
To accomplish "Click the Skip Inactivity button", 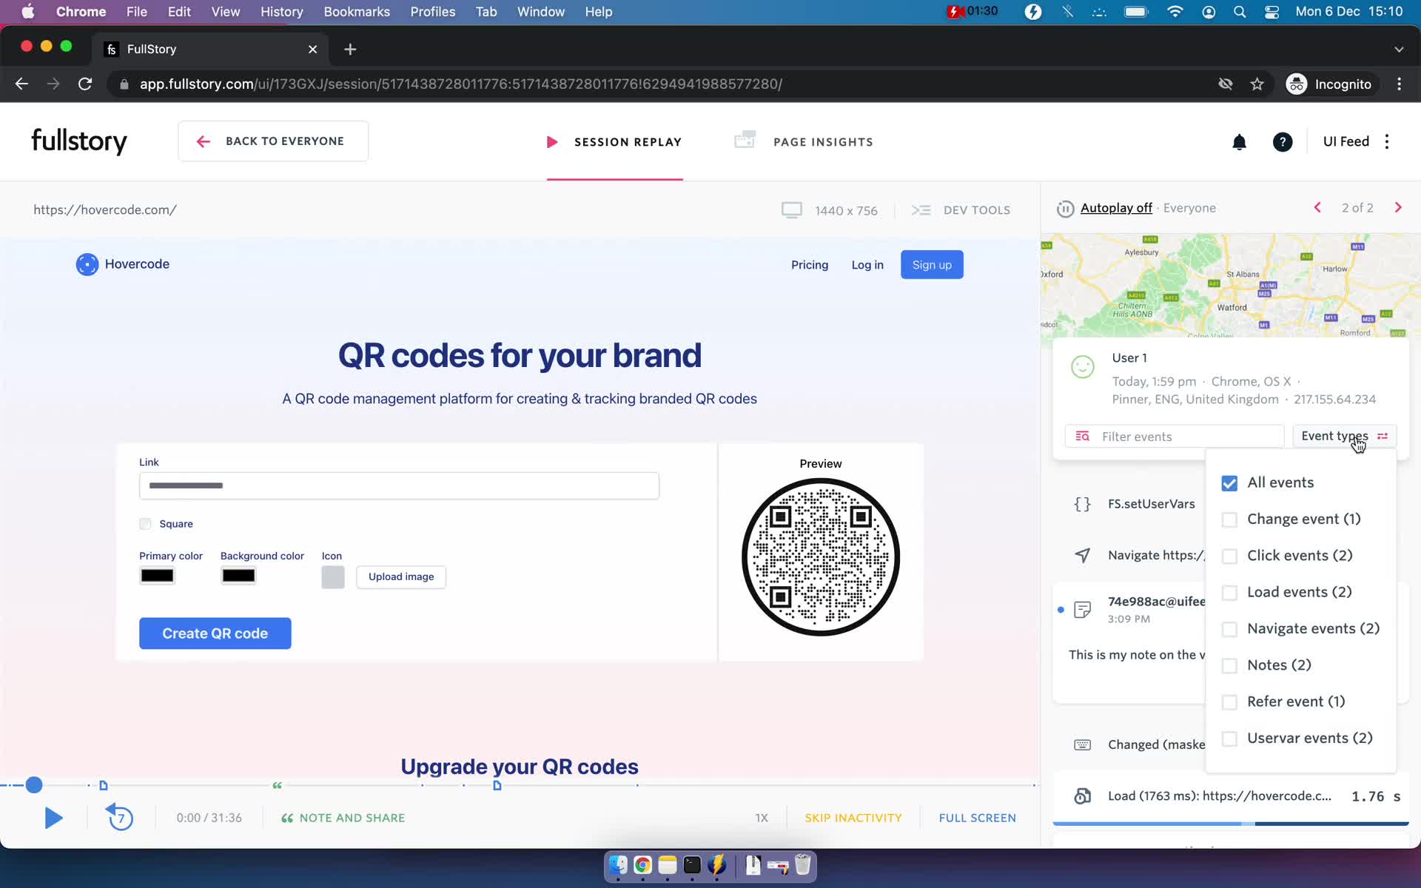I will point(853,818).
